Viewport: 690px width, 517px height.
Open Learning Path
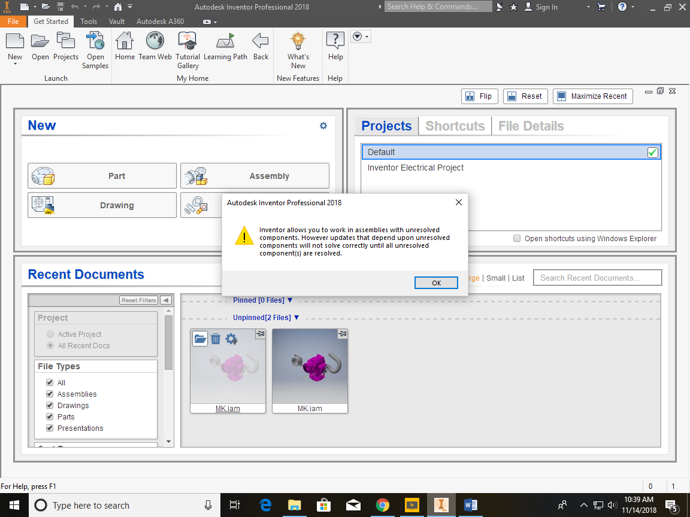pyautogui.click(x=225, y=47)
